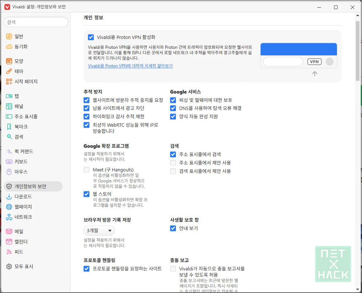Toggle 하이퍼링크 감사 추적 제한 checkbox
The width and height of the screenshot is (362, 293).
pos(87,116)
